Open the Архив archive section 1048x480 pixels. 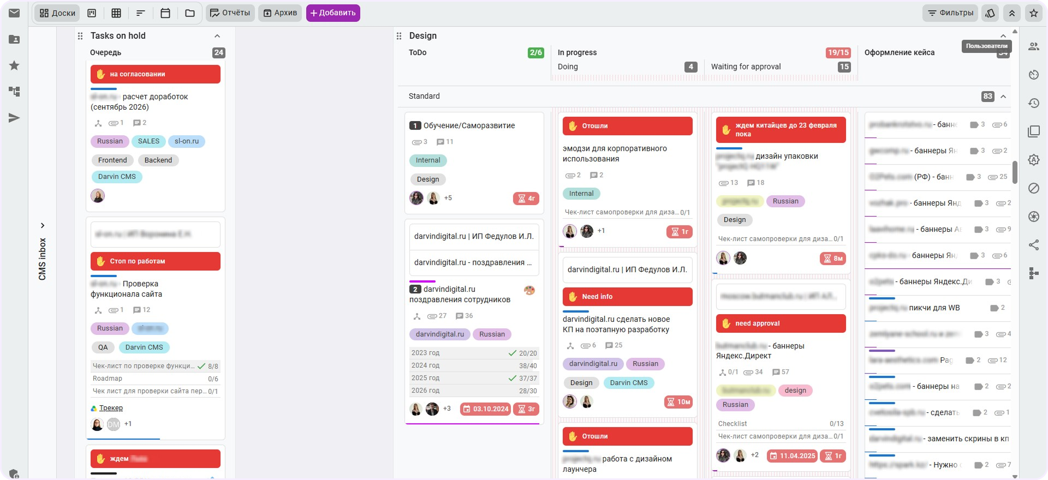[280, 13]
